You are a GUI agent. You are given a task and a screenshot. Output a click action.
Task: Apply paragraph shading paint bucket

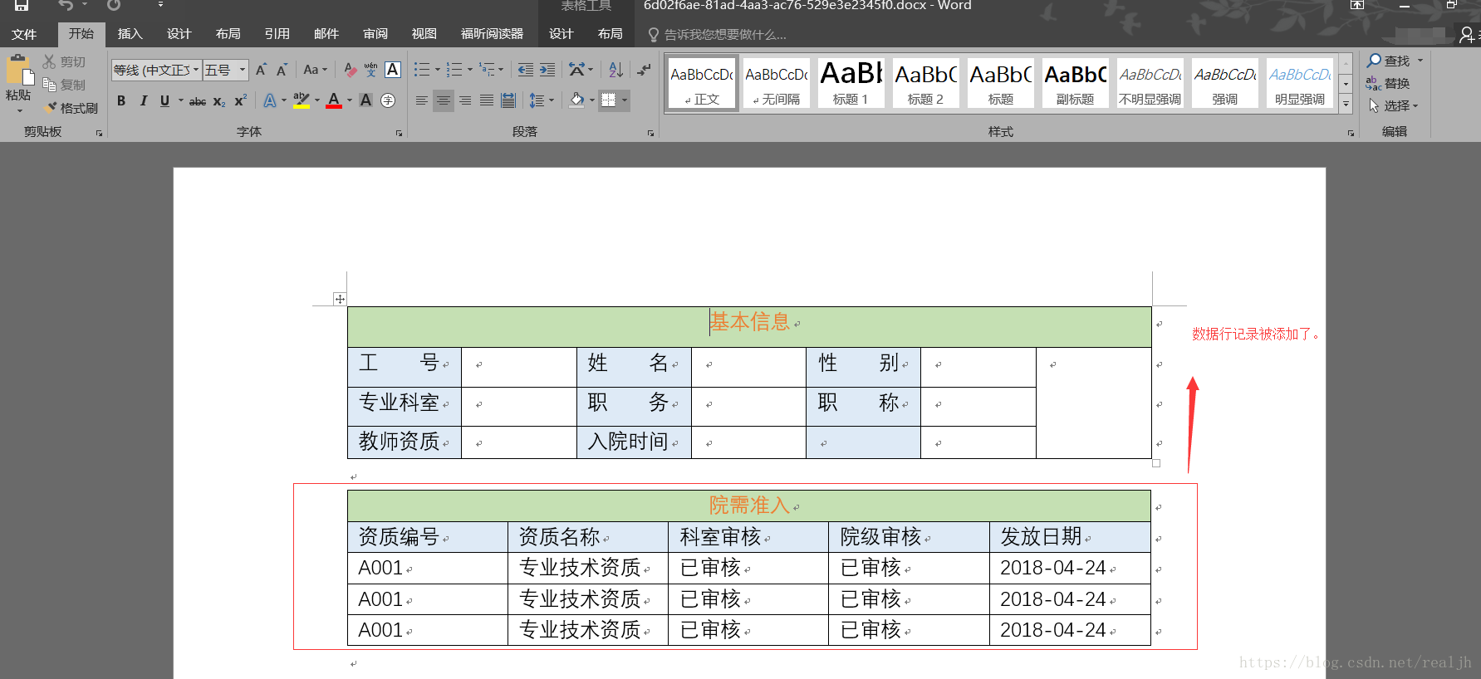[x=576, y=100]
